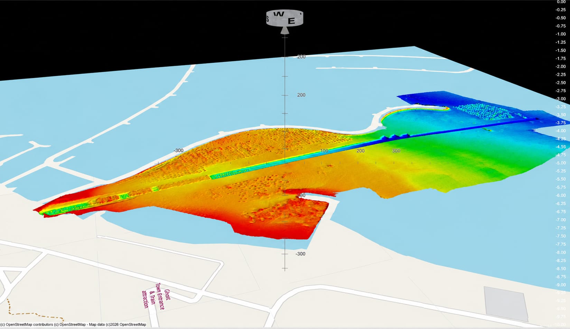This screenshot has width=570, height=329.
Task: Click the Ghost Town Entrance & Train attraction label
Action: point(156,297)
